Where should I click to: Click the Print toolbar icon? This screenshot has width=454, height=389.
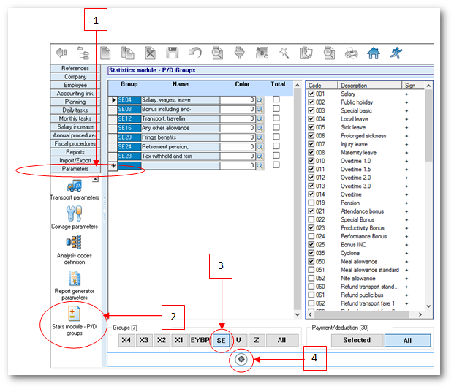(351, 53)
